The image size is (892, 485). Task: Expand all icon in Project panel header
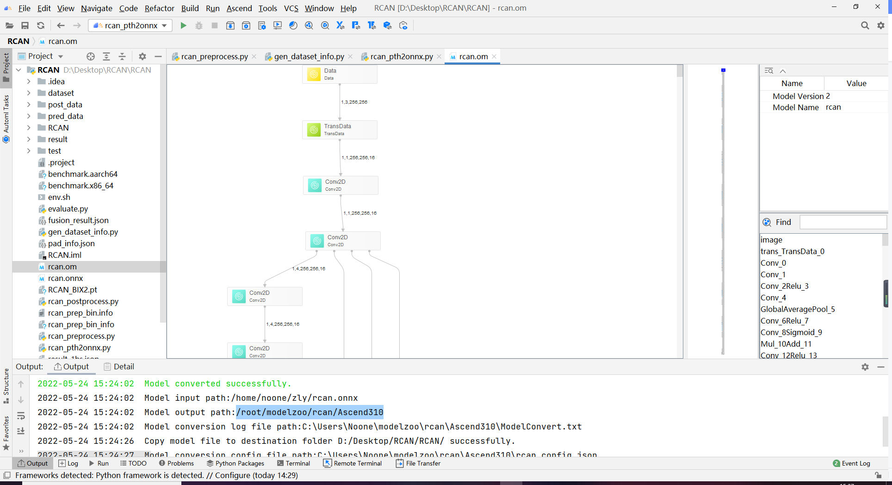coord(106,56)
